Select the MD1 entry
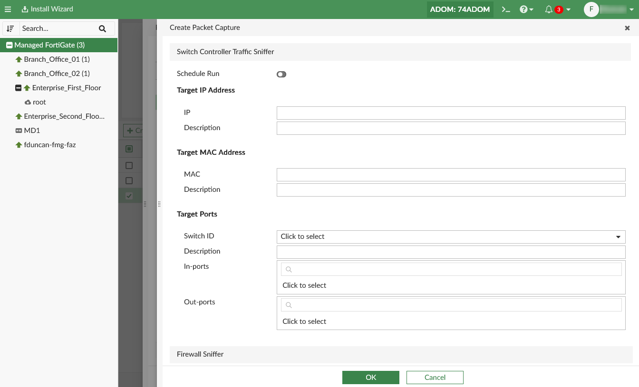This screenshot has width=639, height=387. 32,131
